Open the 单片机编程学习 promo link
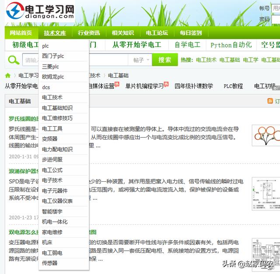The width and height of the screenshot is (280, 274). click(x=144, y=86)
